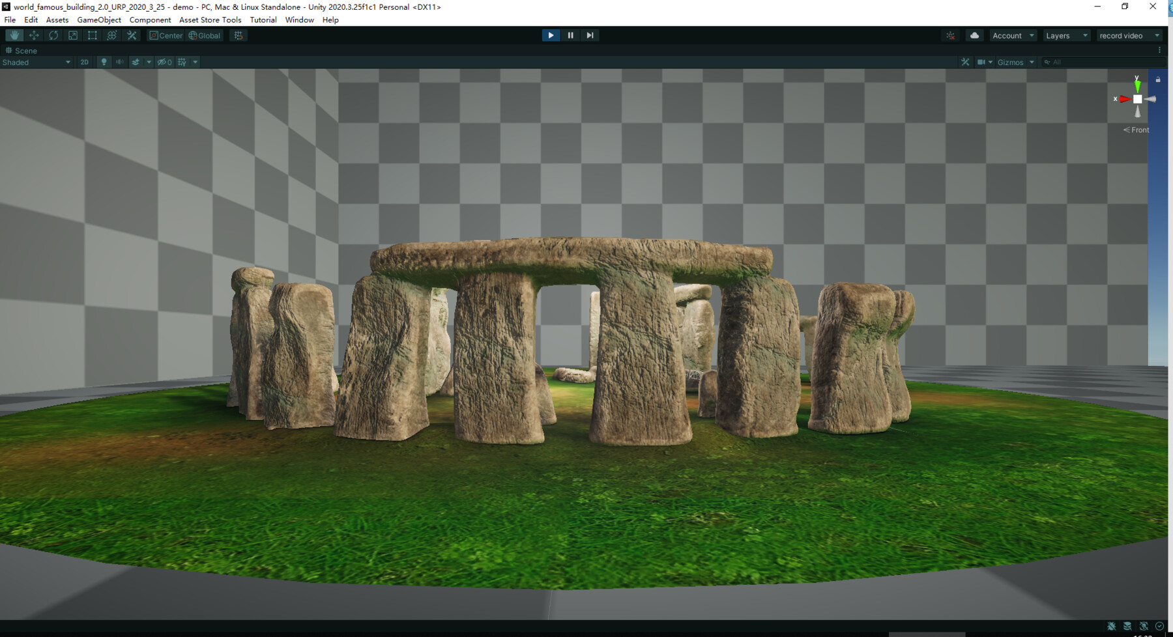
Task: Open the Custom Editor Tools icon
Action: (x=132, y=35)
